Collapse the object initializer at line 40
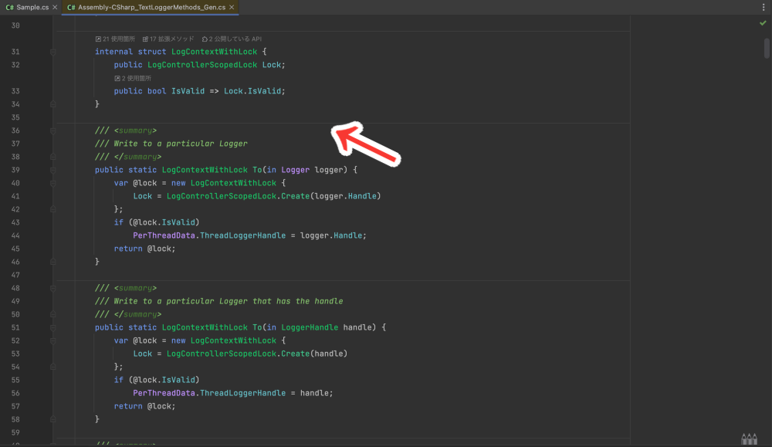This screenshot has width=772, height=447. [52, 183]
